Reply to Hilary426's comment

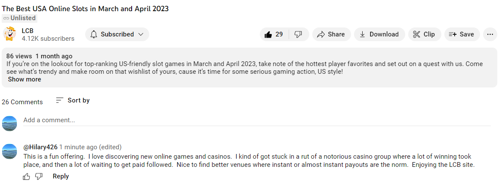[x=61, y=176]
